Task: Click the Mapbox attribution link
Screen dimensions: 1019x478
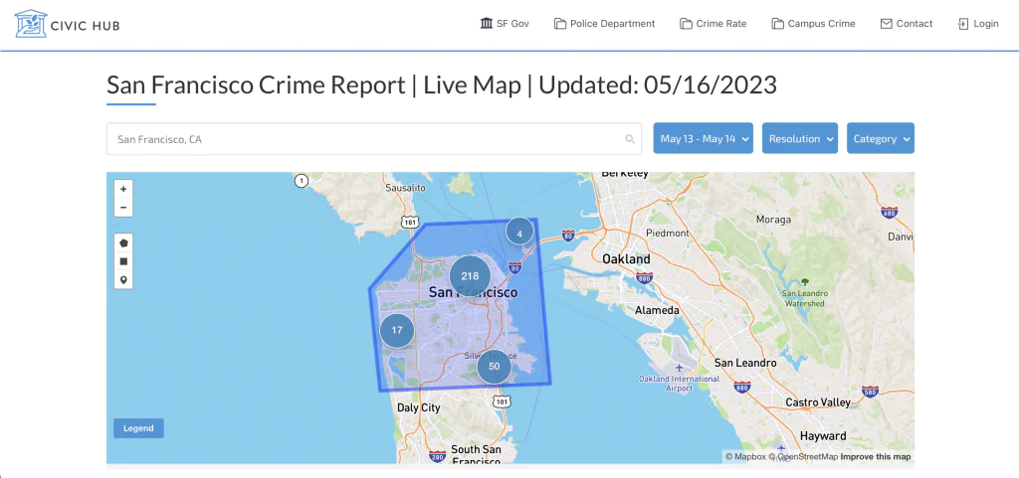Action: tap(746, 456)
